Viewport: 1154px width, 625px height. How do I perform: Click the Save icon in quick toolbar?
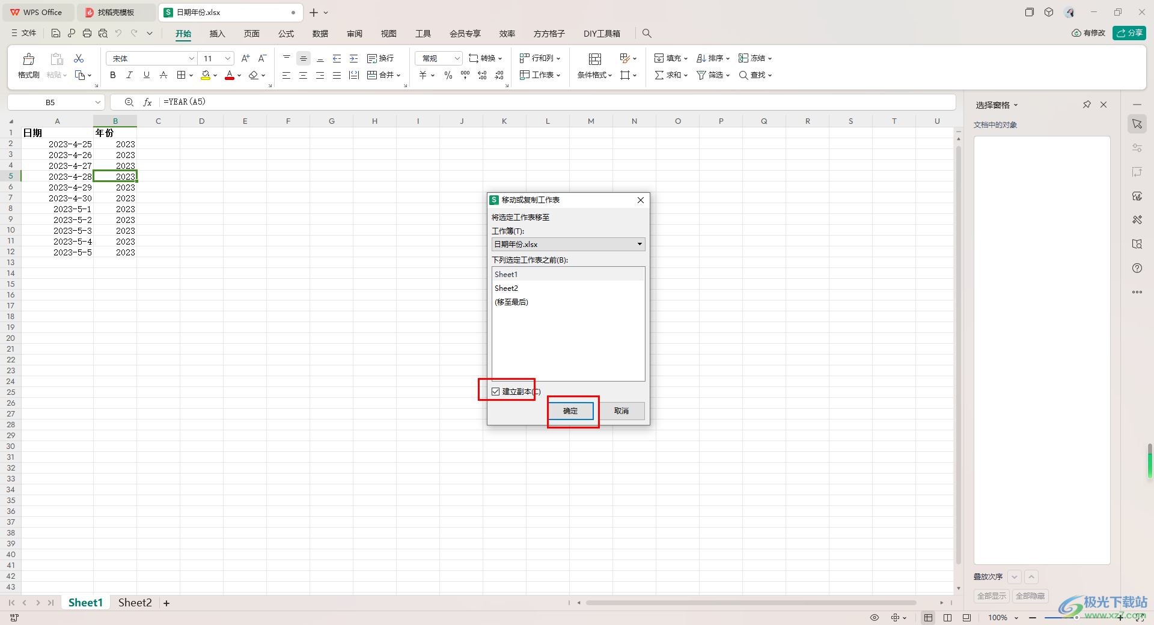tap(55, 33)
